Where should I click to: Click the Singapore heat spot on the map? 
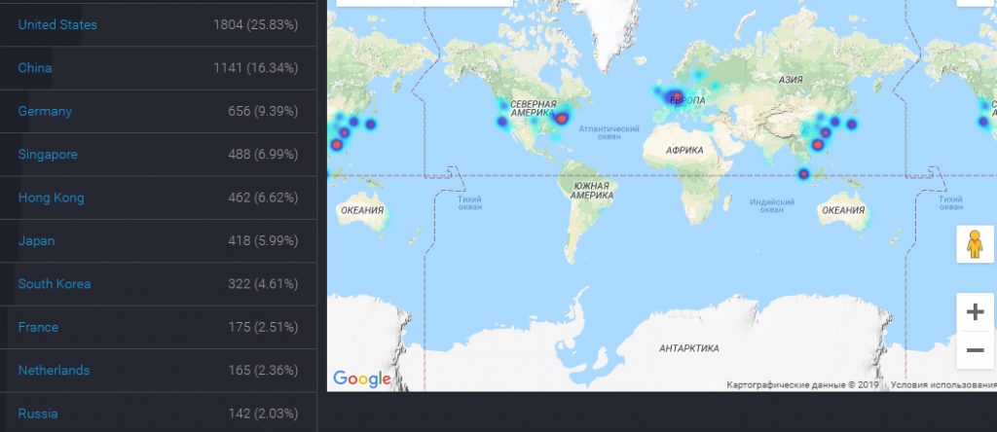pos(803,175)
